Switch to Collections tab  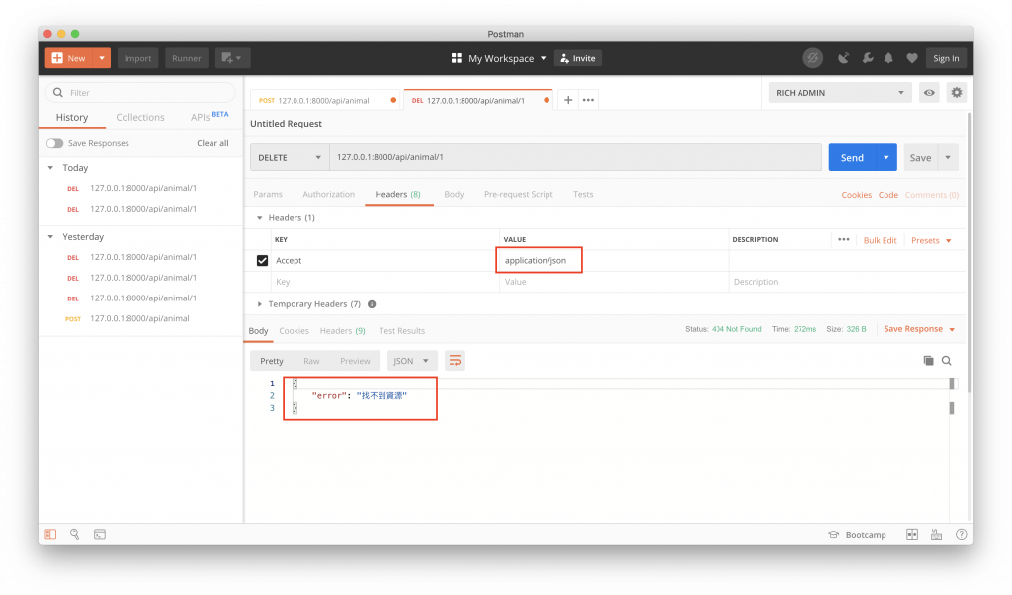[140, 117]
